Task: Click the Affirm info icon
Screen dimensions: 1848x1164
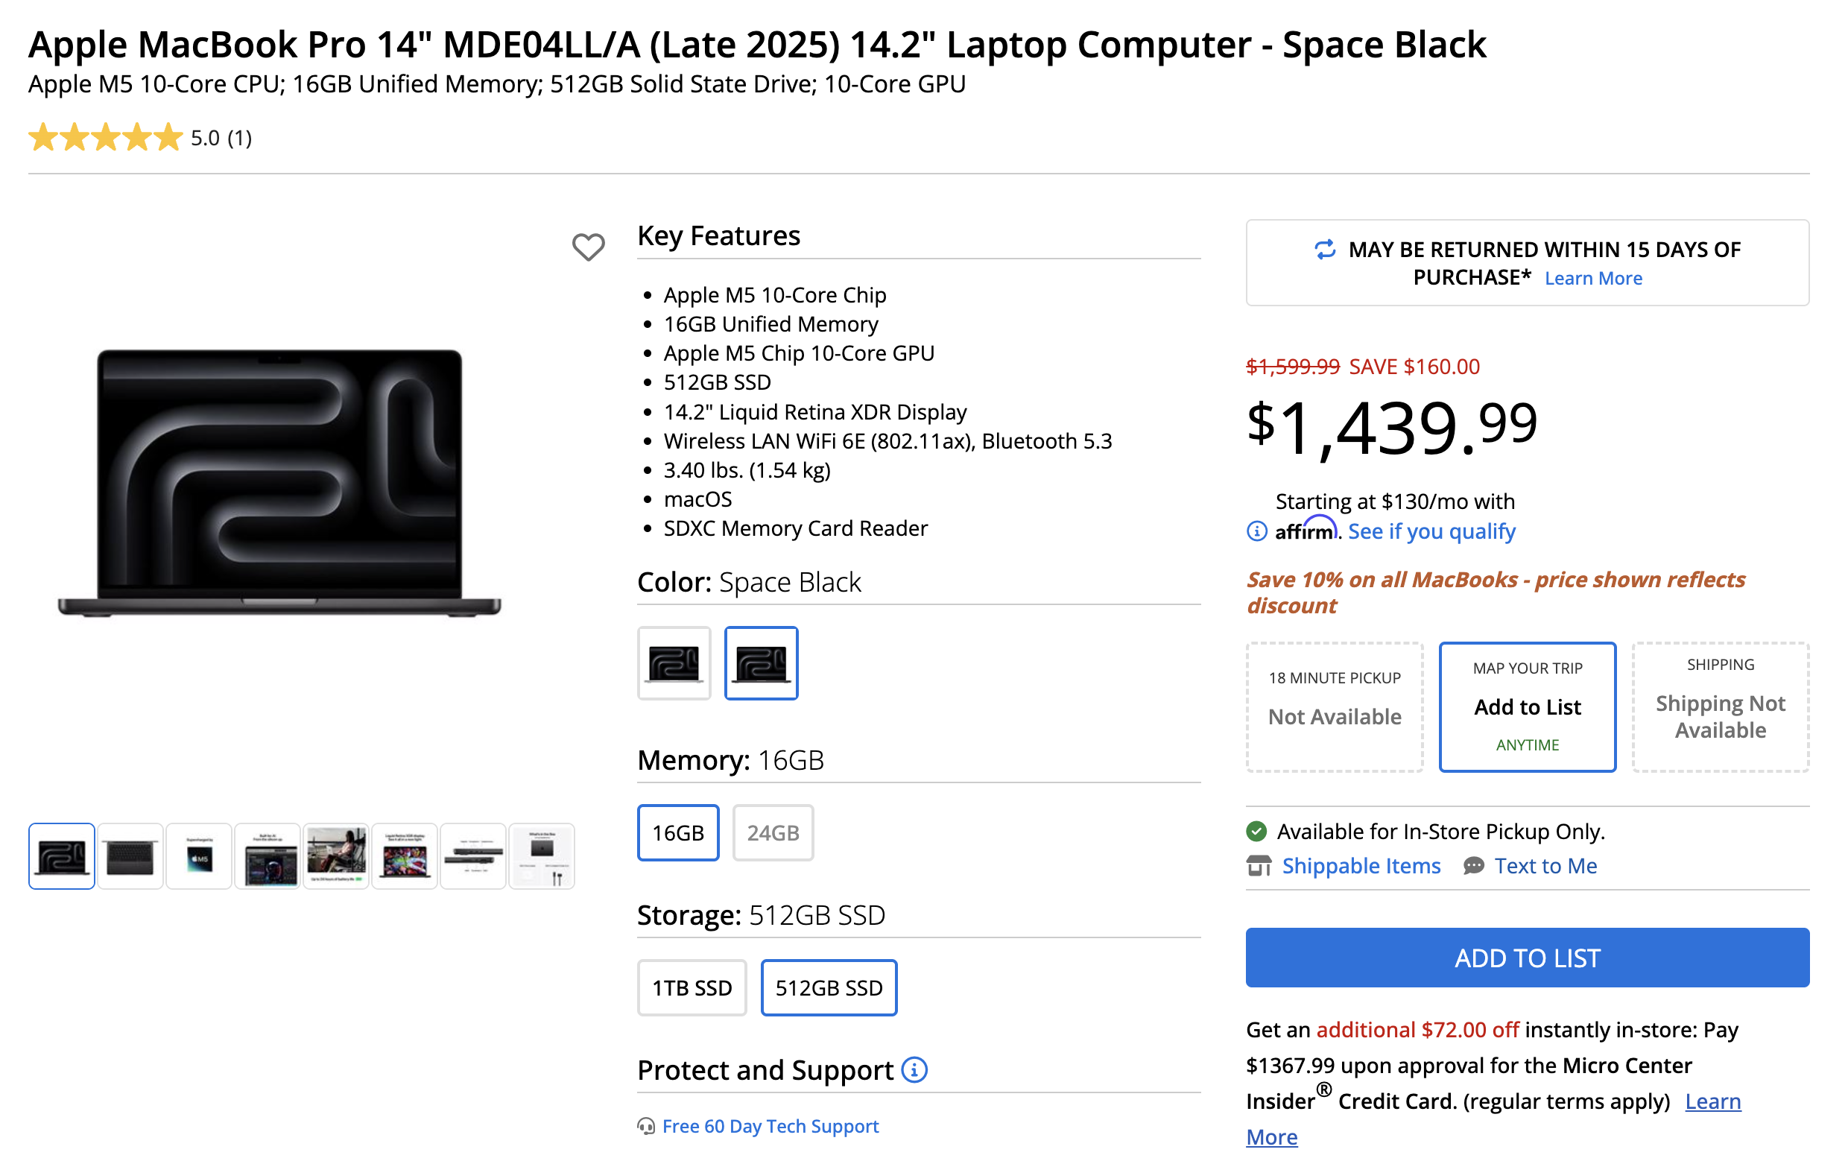Action: (x=1256, y=531)
